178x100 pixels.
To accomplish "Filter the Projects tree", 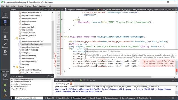I will pos(42,9).
